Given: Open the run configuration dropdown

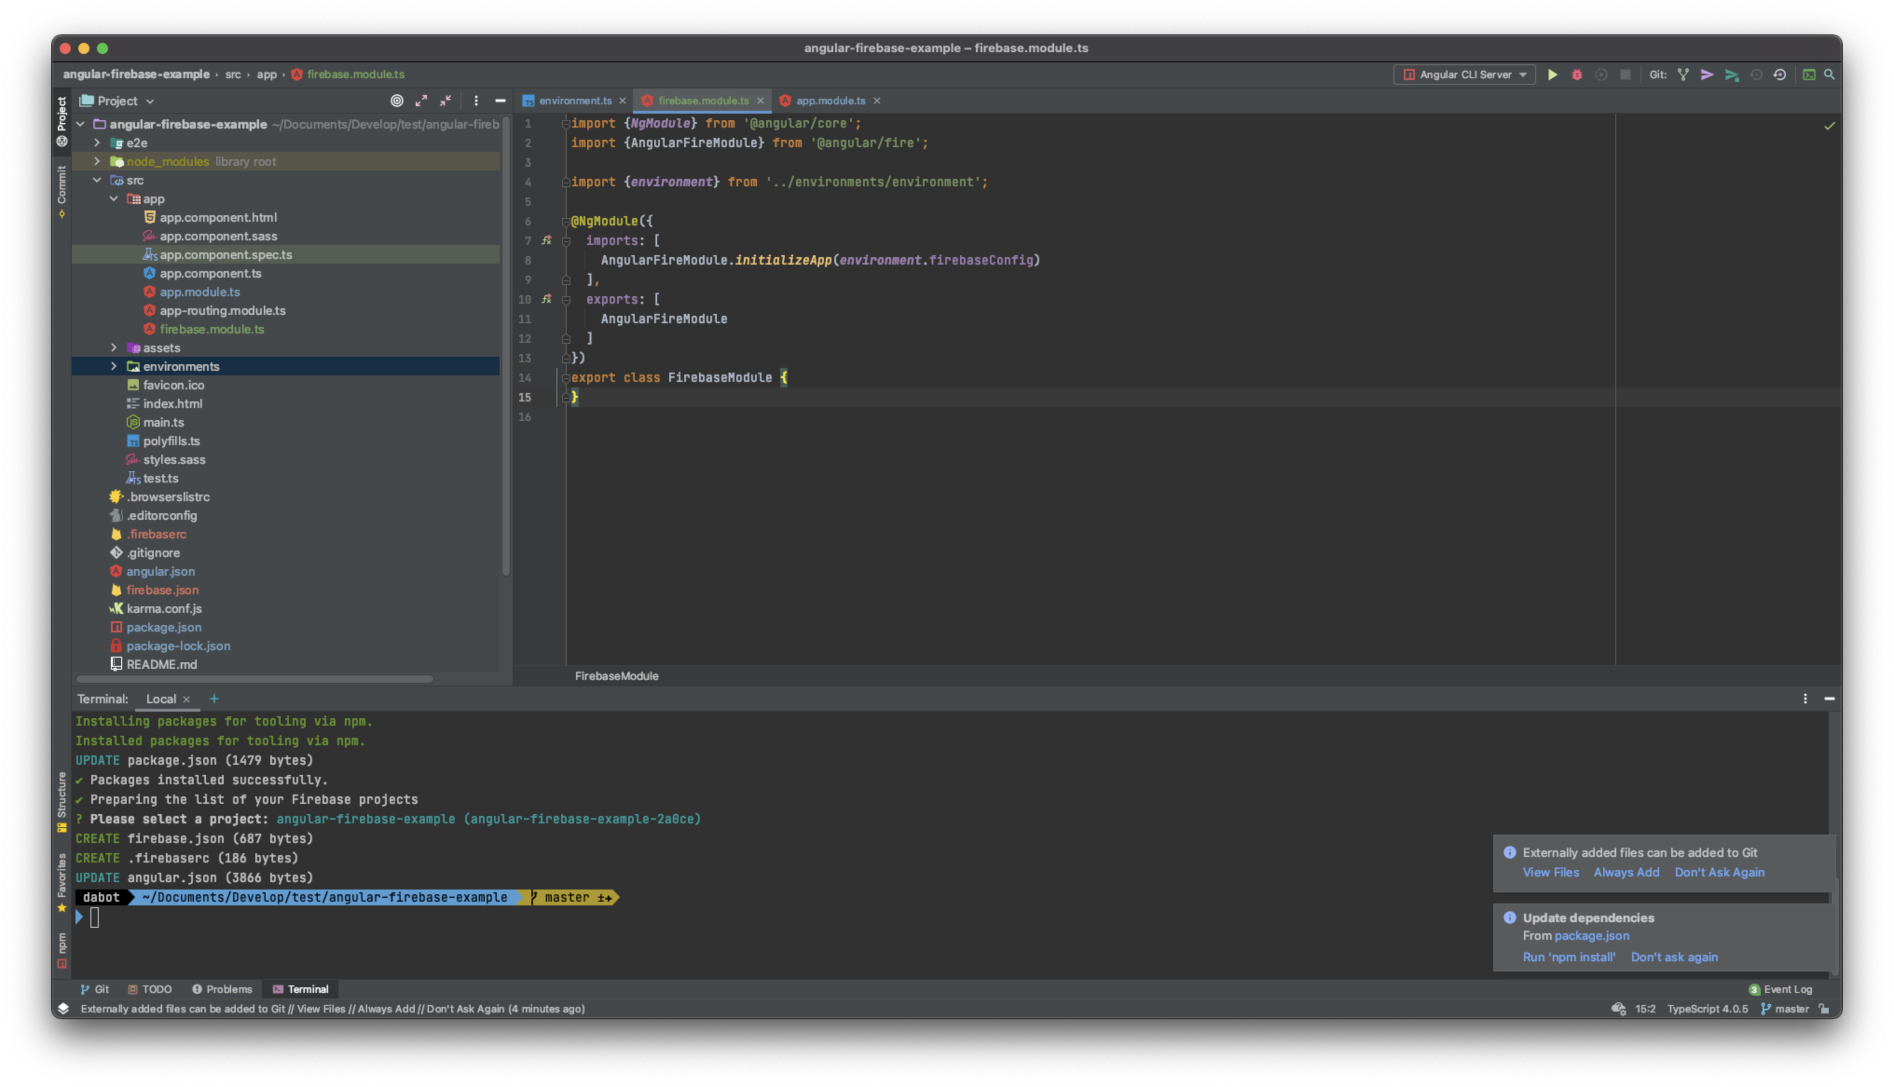Looking at the screenshot, I should (1465, 75).
